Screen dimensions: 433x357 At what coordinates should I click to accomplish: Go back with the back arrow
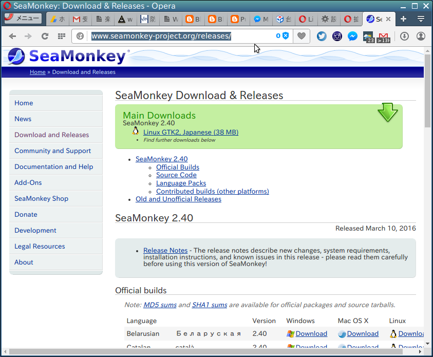(12, 36)
